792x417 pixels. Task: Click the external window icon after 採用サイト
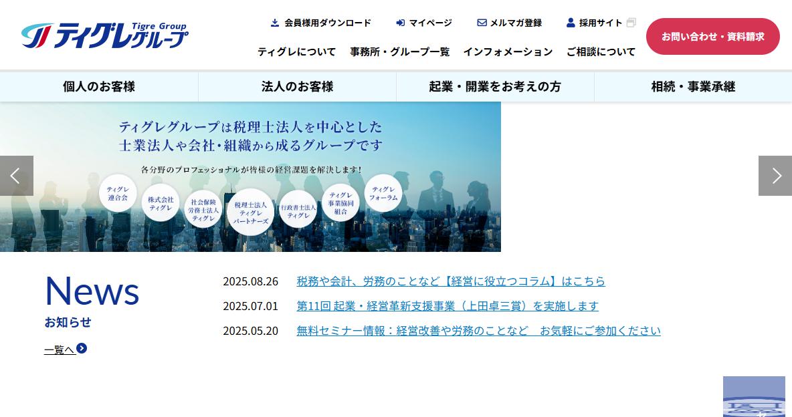[x=631, y=23]
